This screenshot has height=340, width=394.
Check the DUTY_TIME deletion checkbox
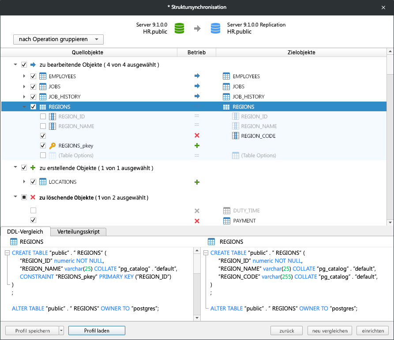click(x=33, y=211)
